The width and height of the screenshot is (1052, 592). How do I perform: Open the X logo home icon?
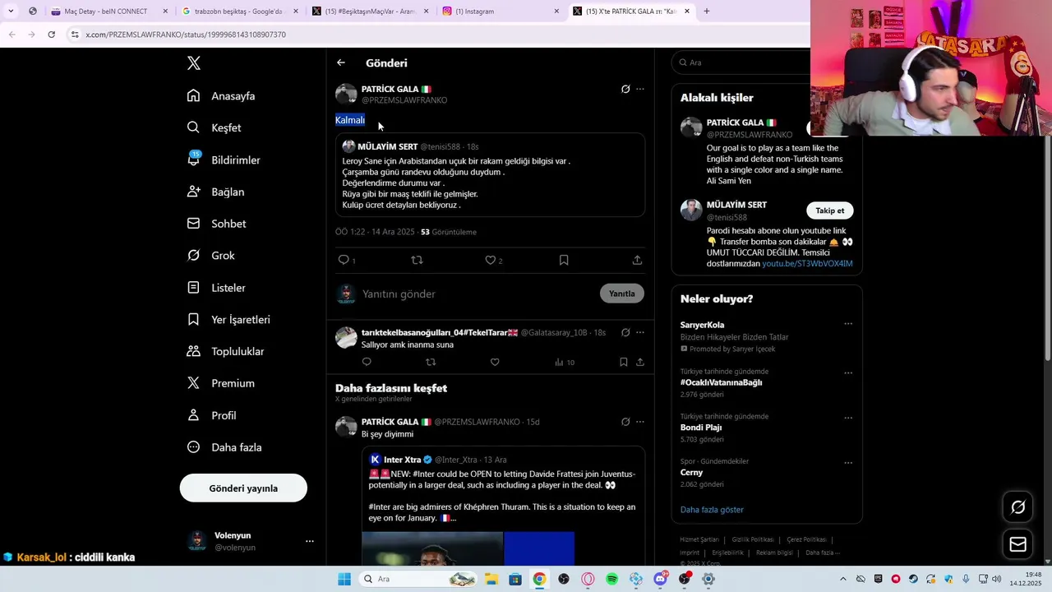tap(193, 63)
